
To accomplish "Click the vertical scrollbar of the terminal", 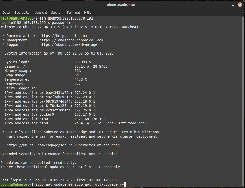I will pos(243,100).
